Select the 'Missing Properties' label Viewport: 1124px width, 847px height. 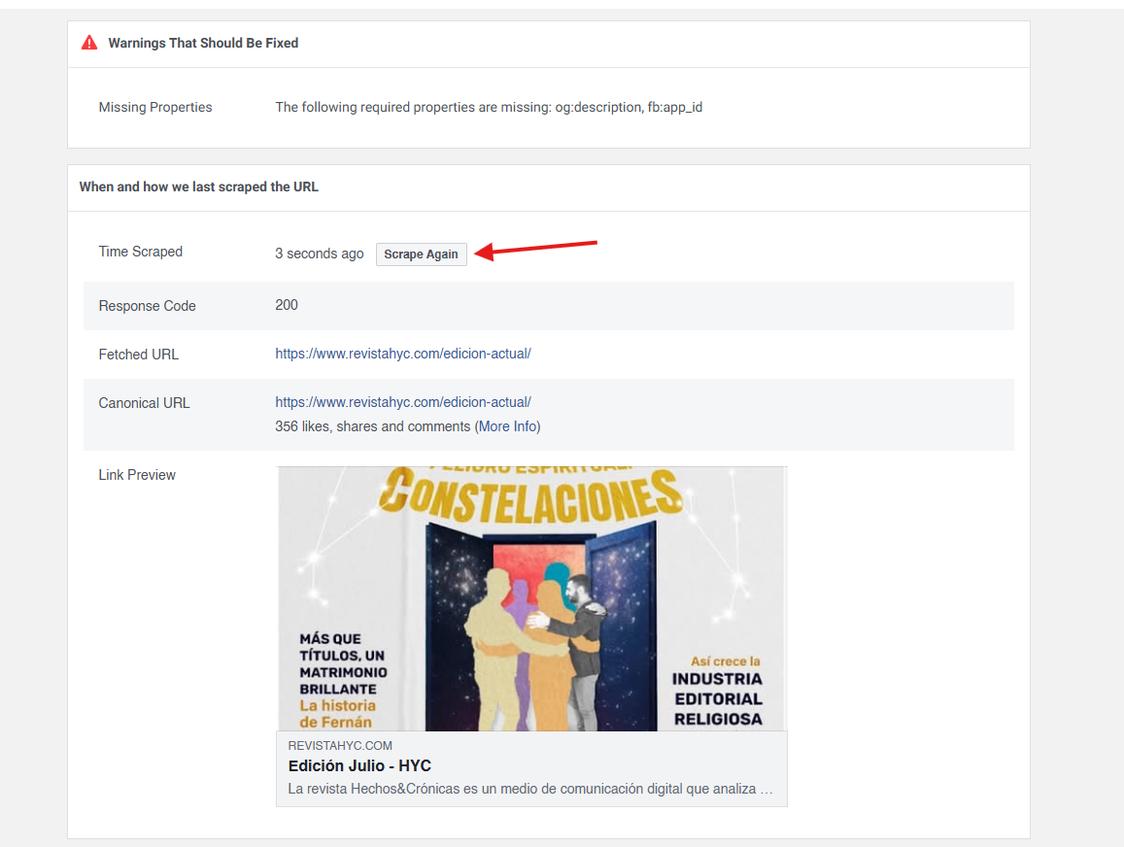pos(154,107)
